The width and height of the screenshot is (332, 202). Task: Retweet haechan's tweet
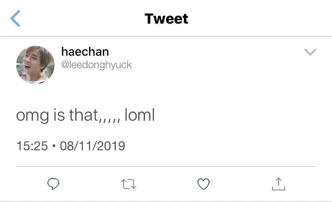point(128,184)
